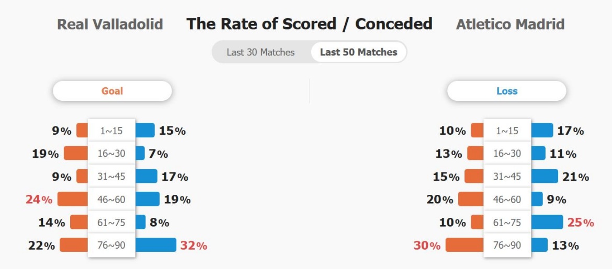612x269 pixels.
Task: Click The Rate of Scored / Conceded heading
Action: [310, 24]
